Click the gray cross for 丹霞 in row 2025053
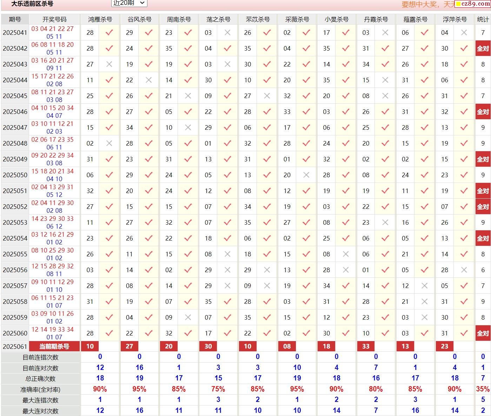The image size is (491, 416). click(385, 223)
